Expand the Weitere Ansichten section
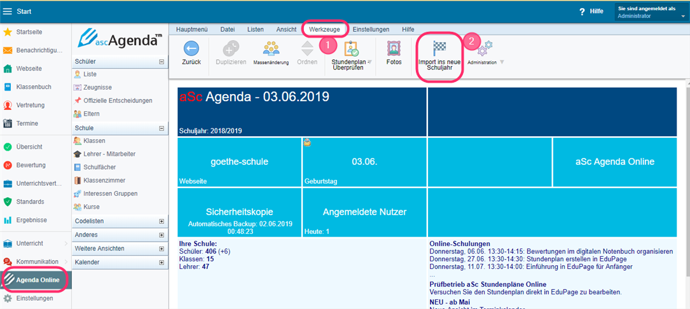This screenshot has height=309, width=690. [161, 249]
